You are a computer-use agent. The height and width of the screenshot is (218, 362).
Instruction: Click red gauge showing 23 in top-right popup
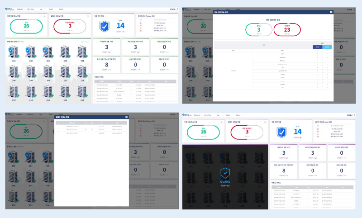tap(286, 30)
